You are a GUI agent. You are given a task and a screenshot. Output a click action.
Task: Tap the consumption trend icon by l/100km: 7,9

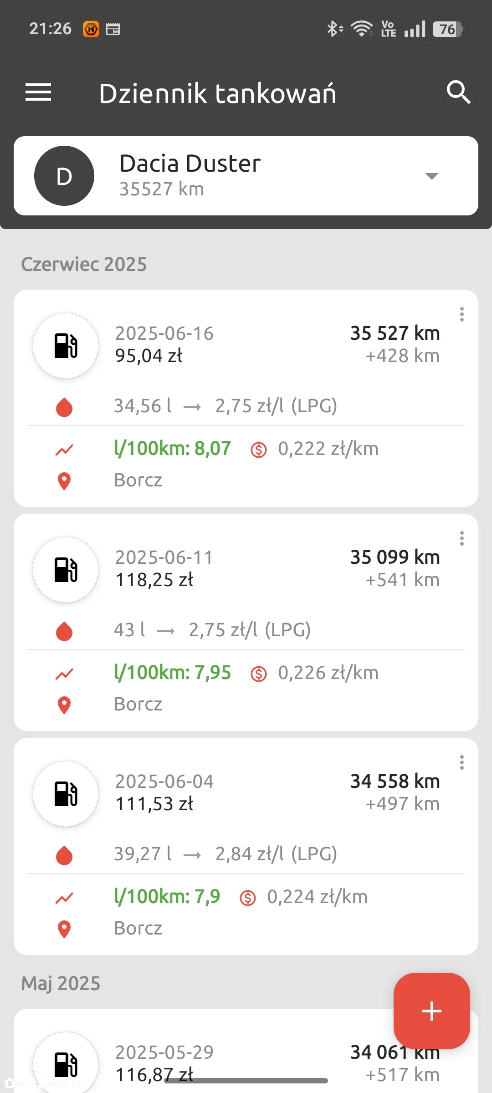64,898
